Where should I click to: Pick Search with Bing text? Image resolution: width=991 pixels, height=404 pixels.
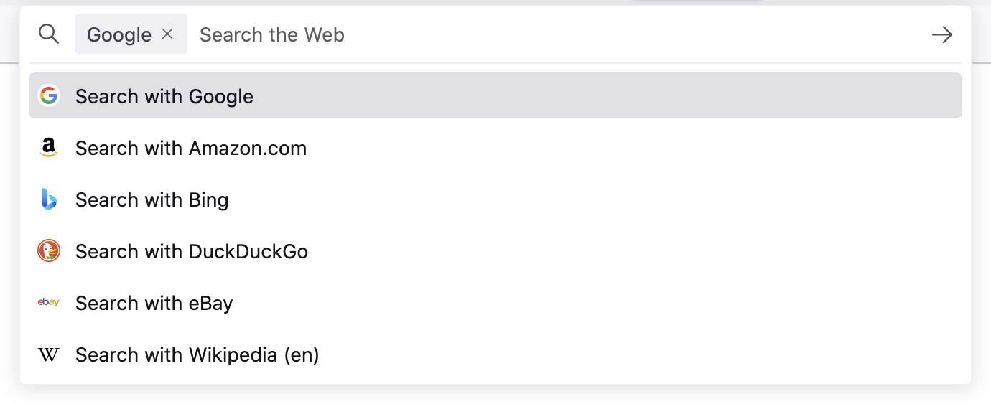click(152, 199)
